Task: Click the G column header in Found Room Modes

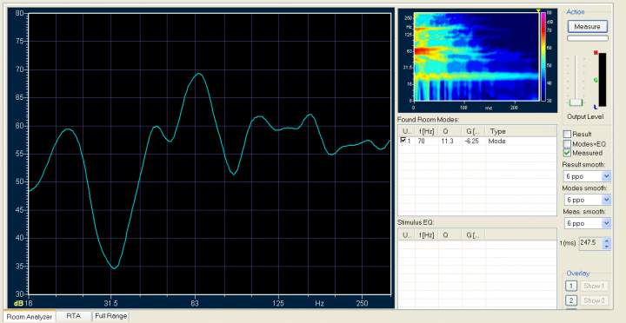Action: pyautogui.click(x=474, y=131)
